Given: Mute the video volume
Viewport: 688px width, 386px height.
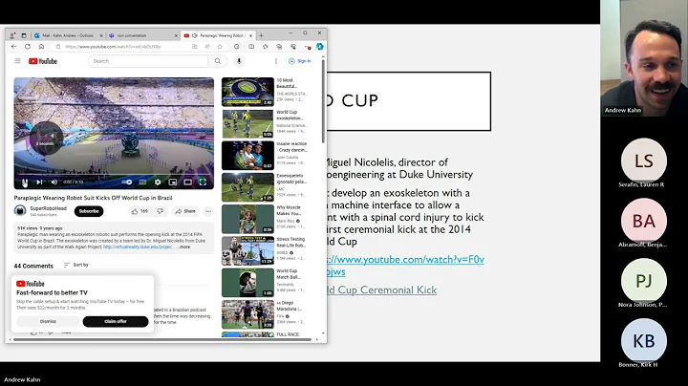Looking at the screenshot, I should click(x=54, y=182).
